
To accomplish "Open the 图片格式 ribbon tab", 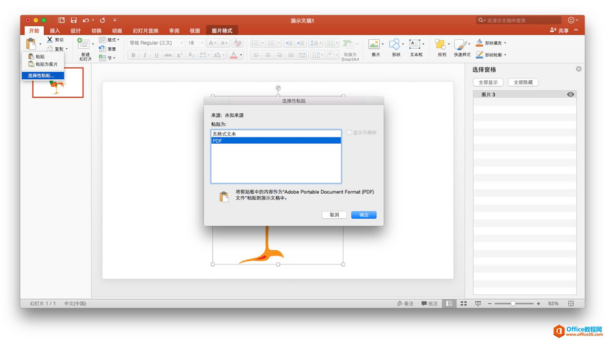I will pos(222,30).
